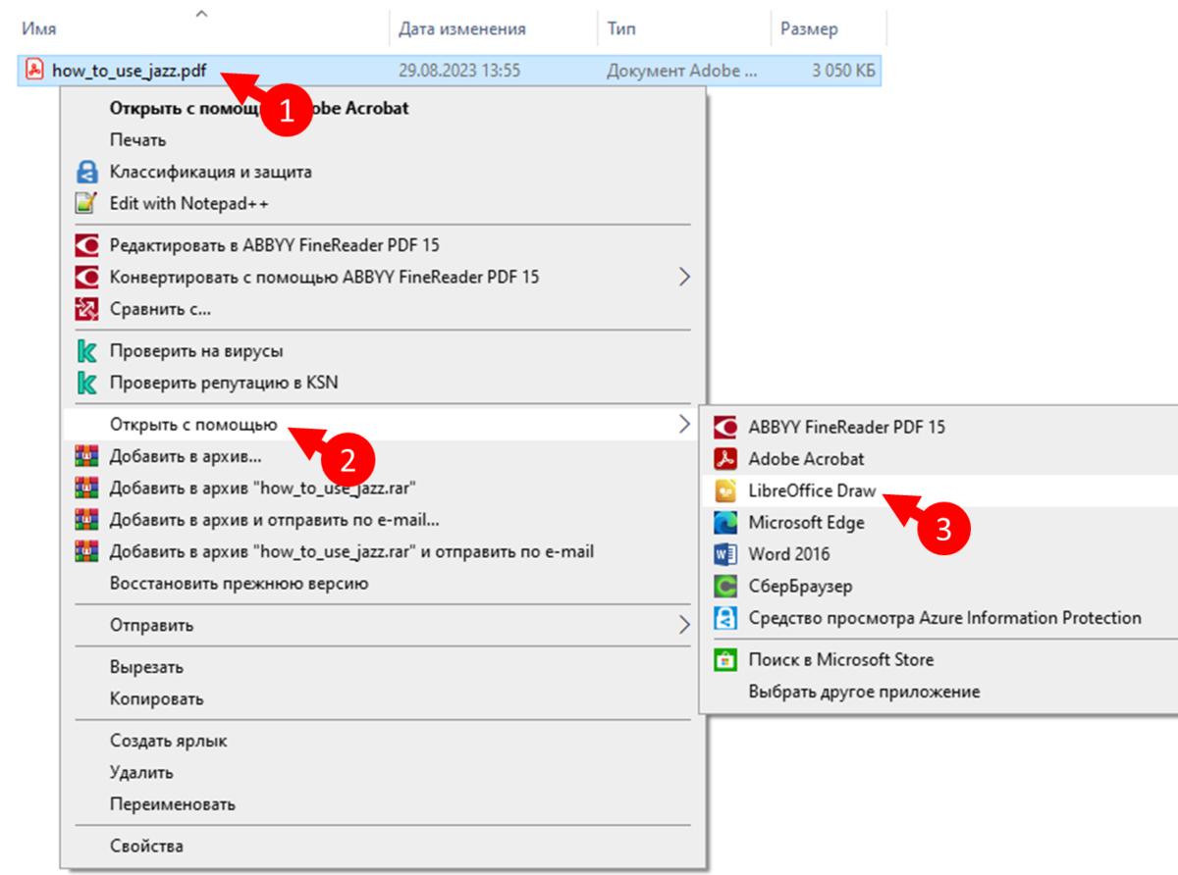
Task: Sort by the Размер column header
Action: pyautogui.click(x=809, y=29)
